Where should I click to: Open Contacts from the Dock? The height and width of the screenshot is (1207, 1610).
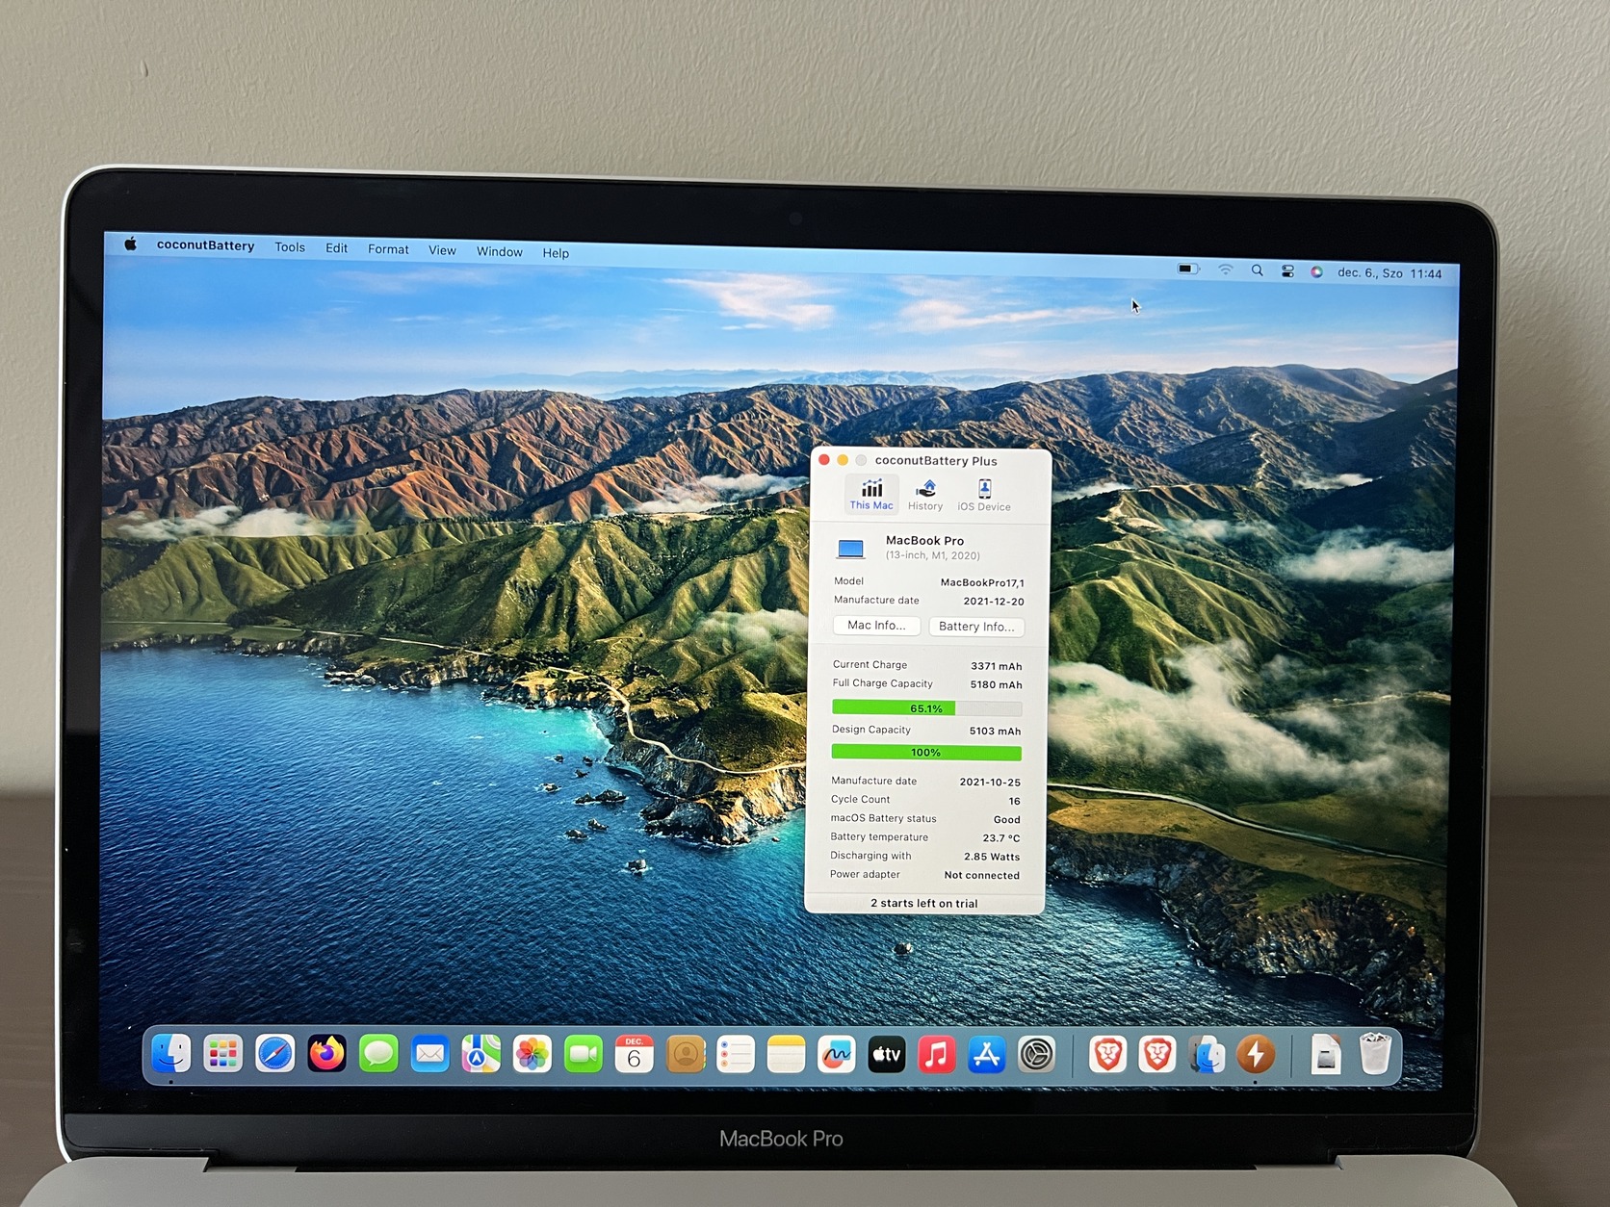(x=686, y=1055)
